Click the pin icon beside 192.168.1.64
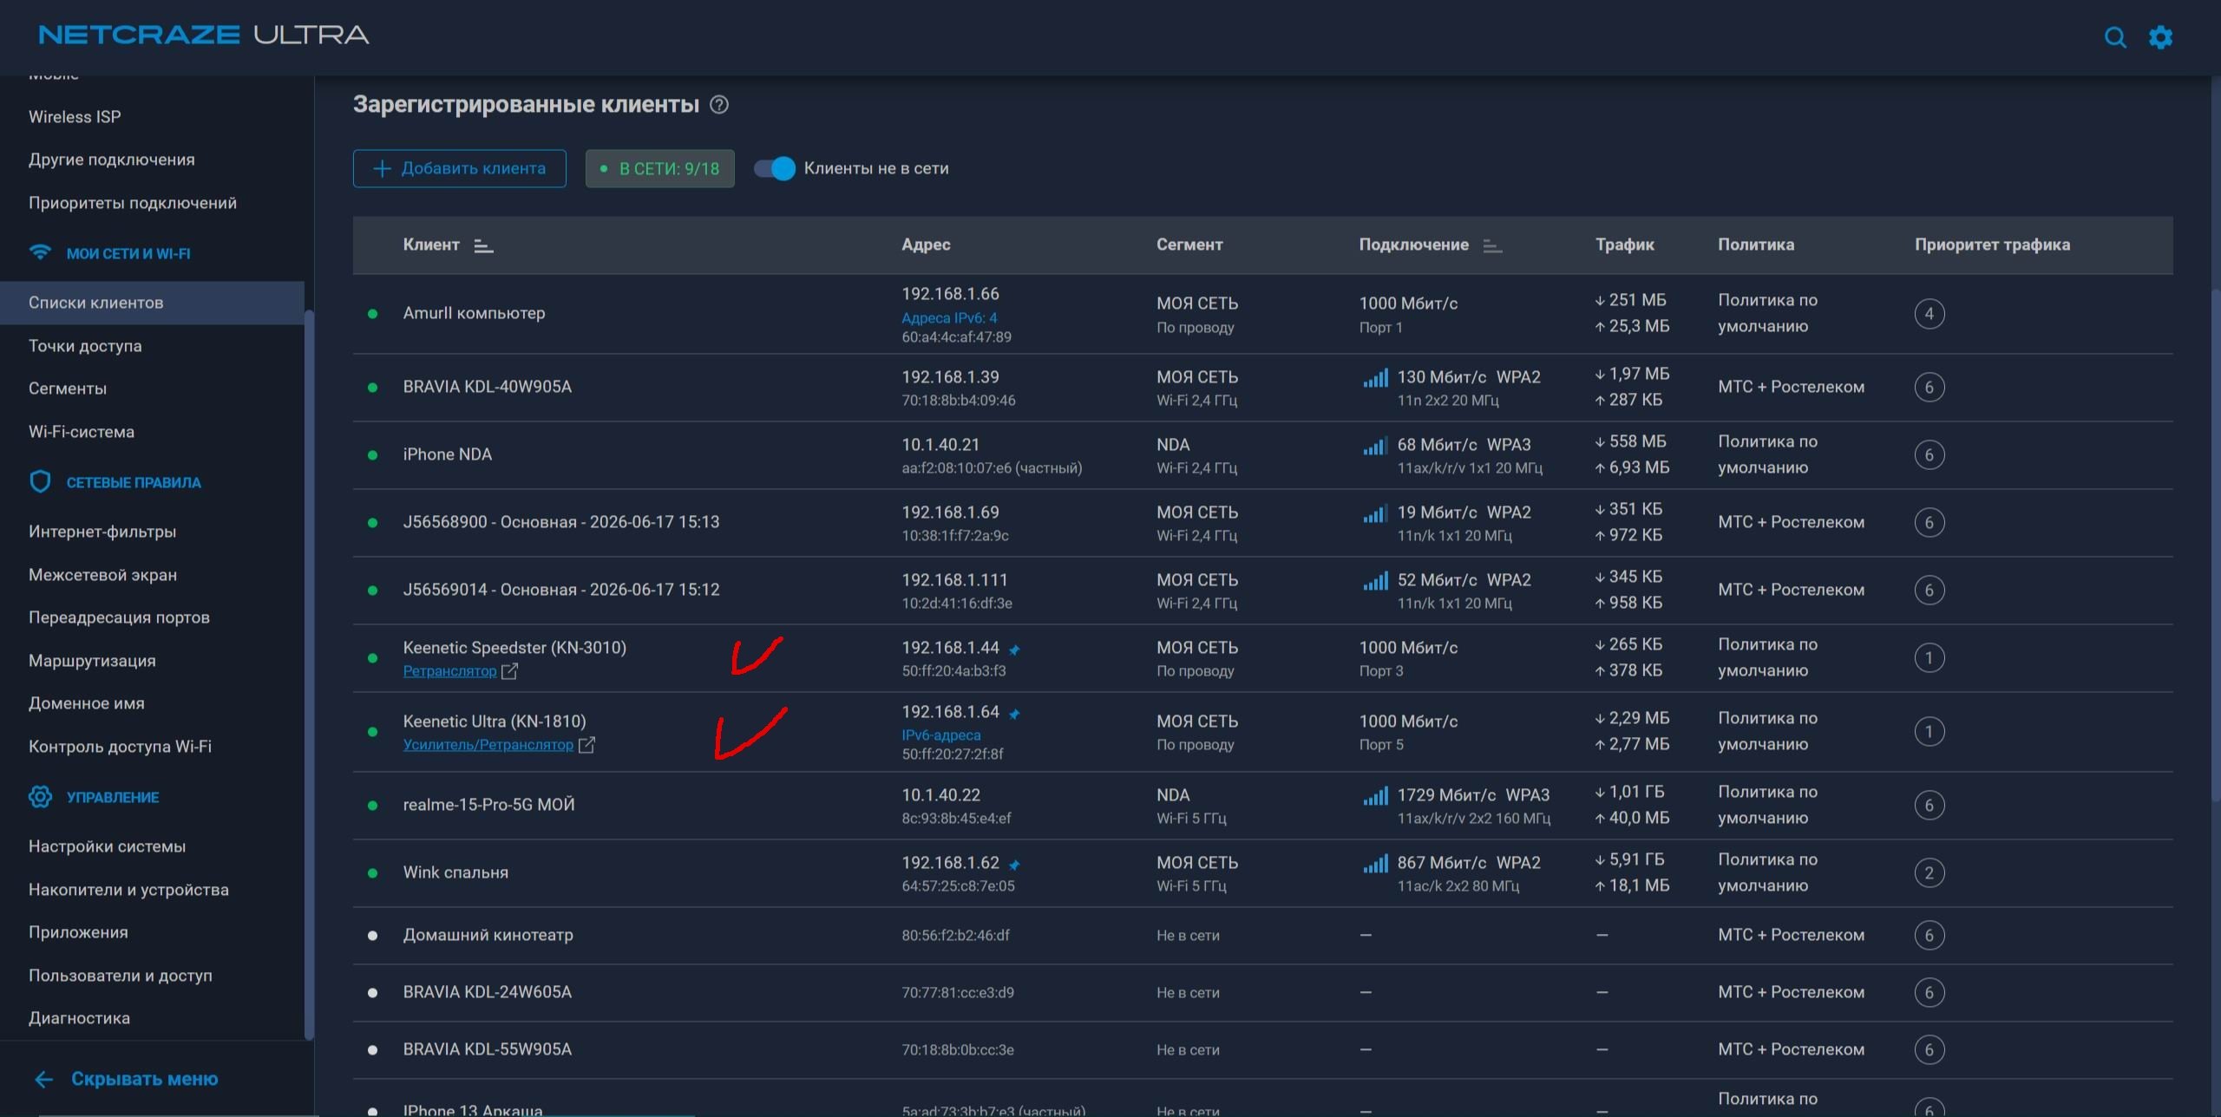 [x=1014, y=714]
